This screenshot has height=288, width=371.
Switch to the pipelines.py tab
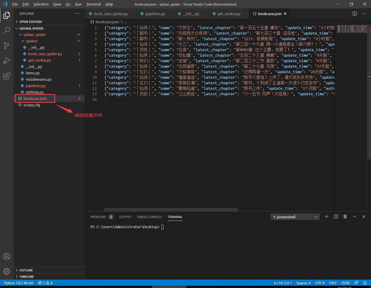point(154,13)
